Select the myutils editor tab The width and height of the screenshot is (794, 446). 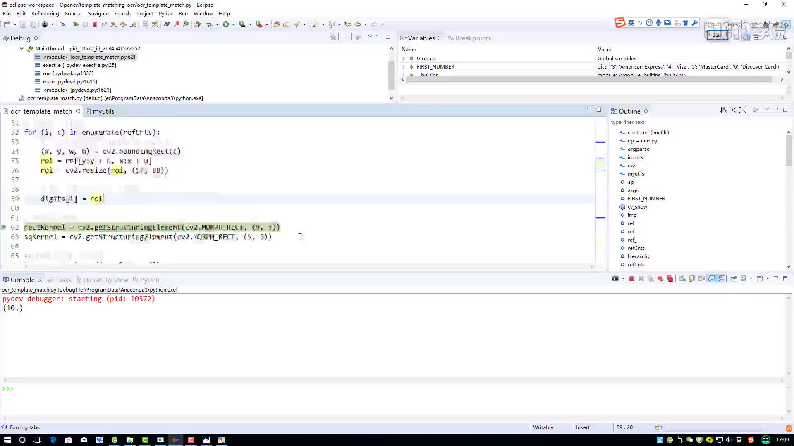click(x=103, y=111)
